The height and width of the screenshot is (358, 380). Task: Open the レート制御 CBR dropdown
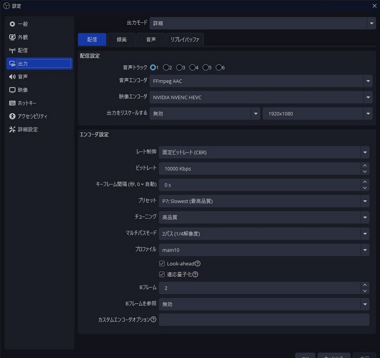coord(264,152)
